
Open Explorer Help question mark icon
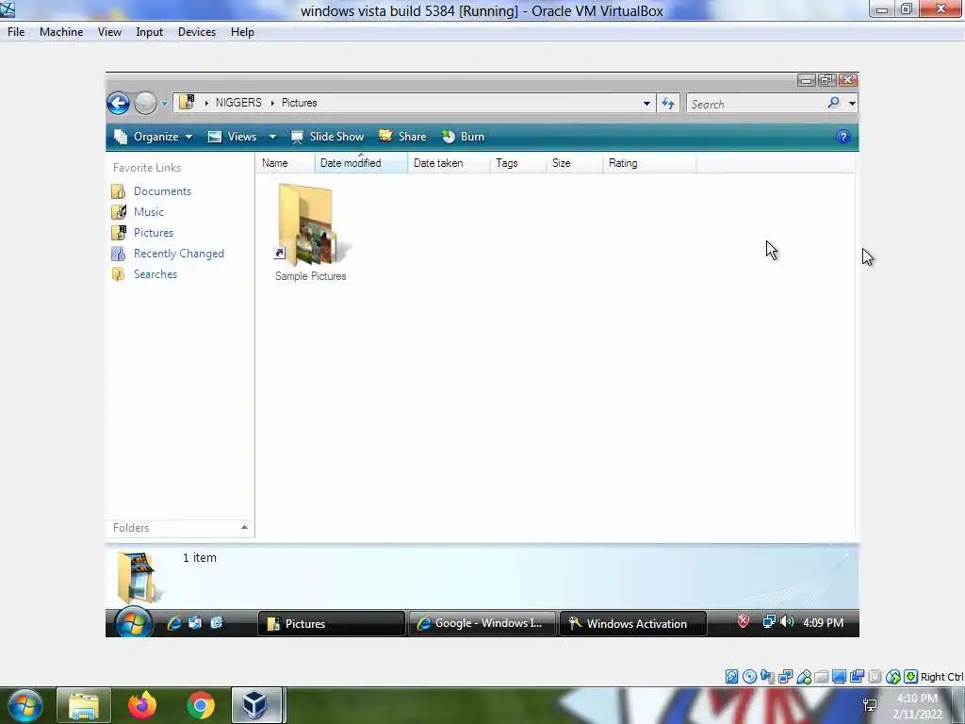pyautogui.click(x=843, y=137)
